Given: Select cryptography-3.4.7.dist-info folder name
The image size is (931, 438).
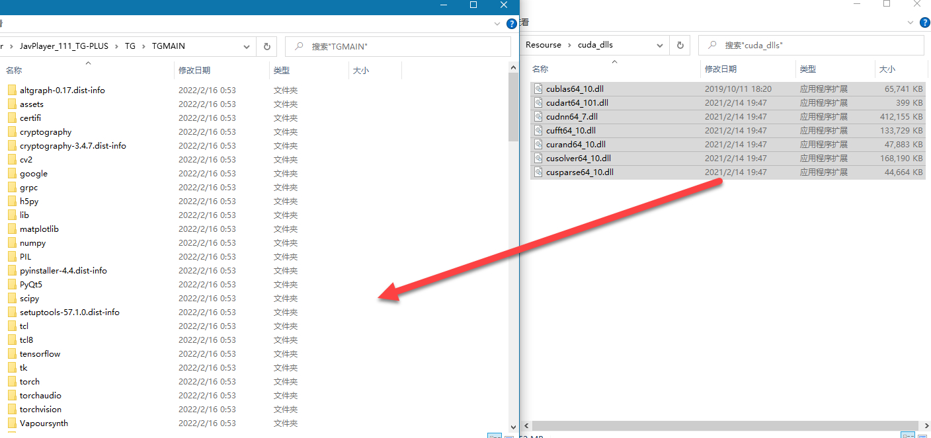Looking at the screenshot, I should point(73,145).
